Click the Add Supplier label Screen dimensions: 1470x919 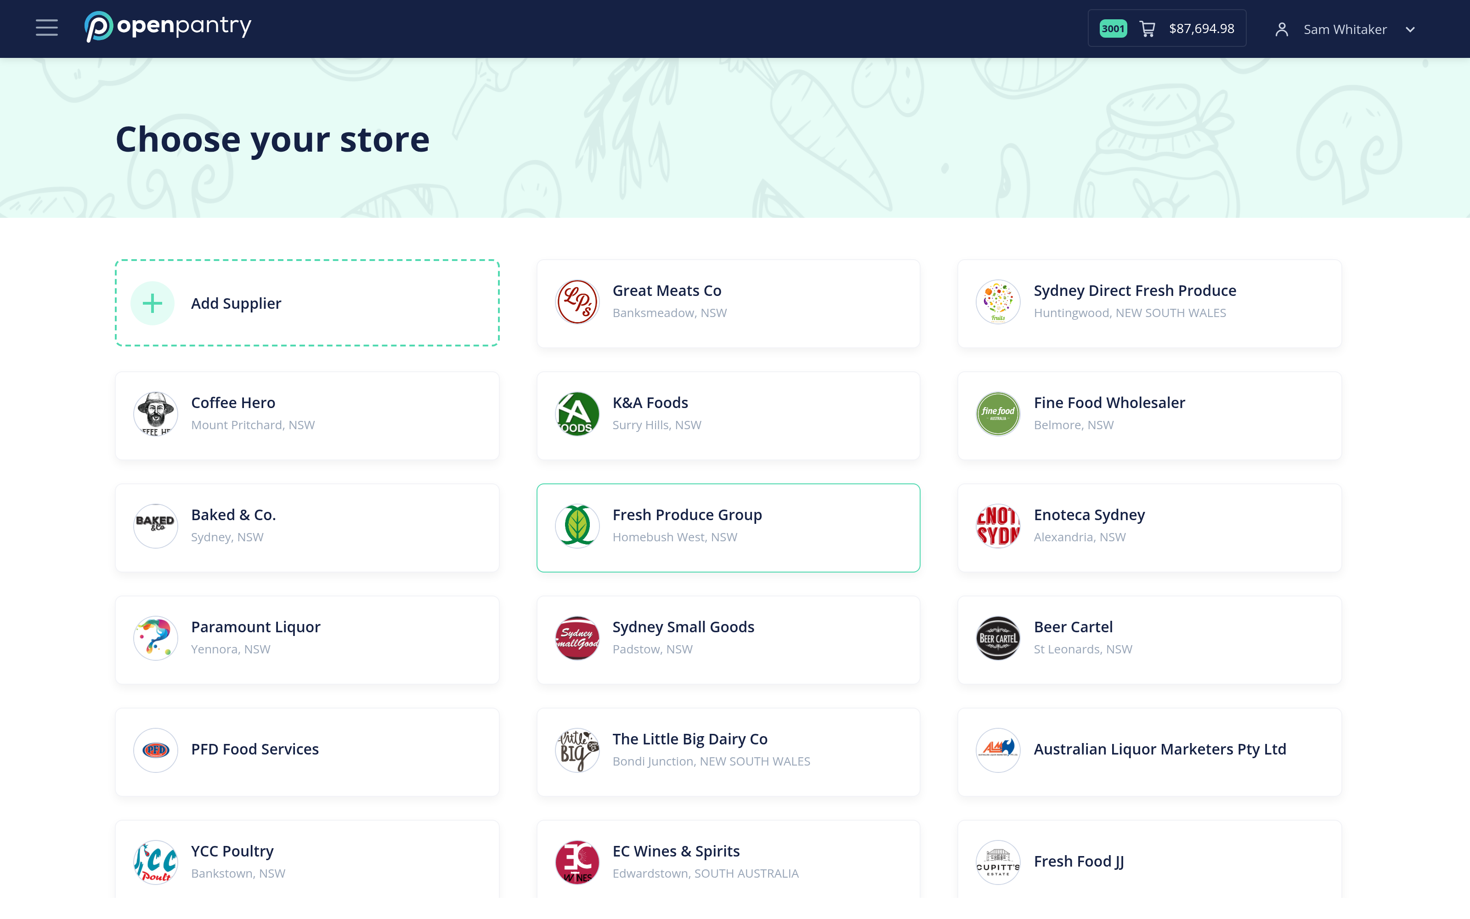pos(236,303)
